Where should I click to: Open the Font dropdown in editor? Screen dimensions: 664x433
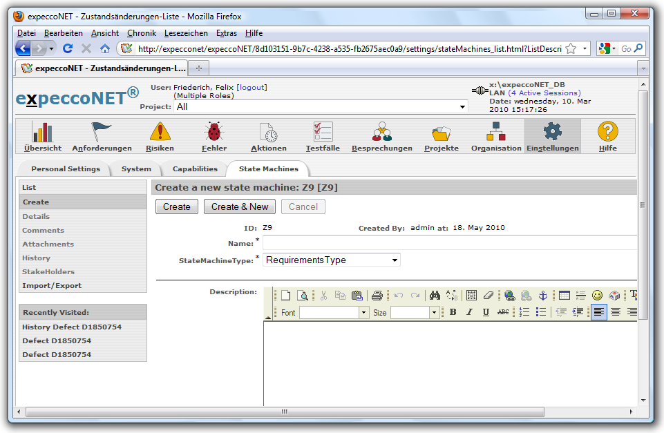334,313
